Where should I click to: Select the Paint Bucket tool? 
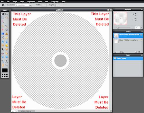coord(7,30)
